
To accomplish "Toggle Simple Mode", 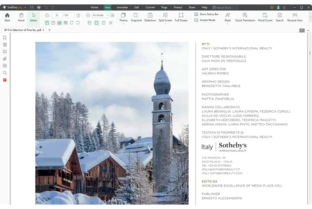I will pyautogui.click(x=205, y=20).
